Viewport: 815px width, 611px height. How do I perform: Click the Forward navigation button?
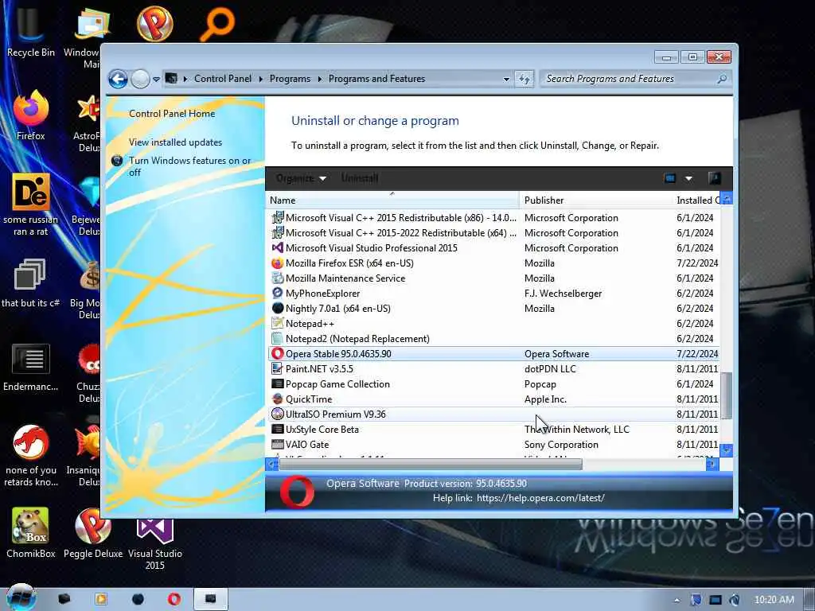140,80
